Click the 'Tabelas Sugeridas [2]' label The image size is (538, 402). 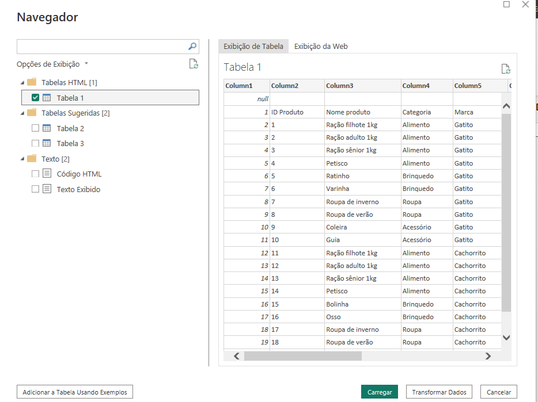pyautogui.click(x=75, y=113)
